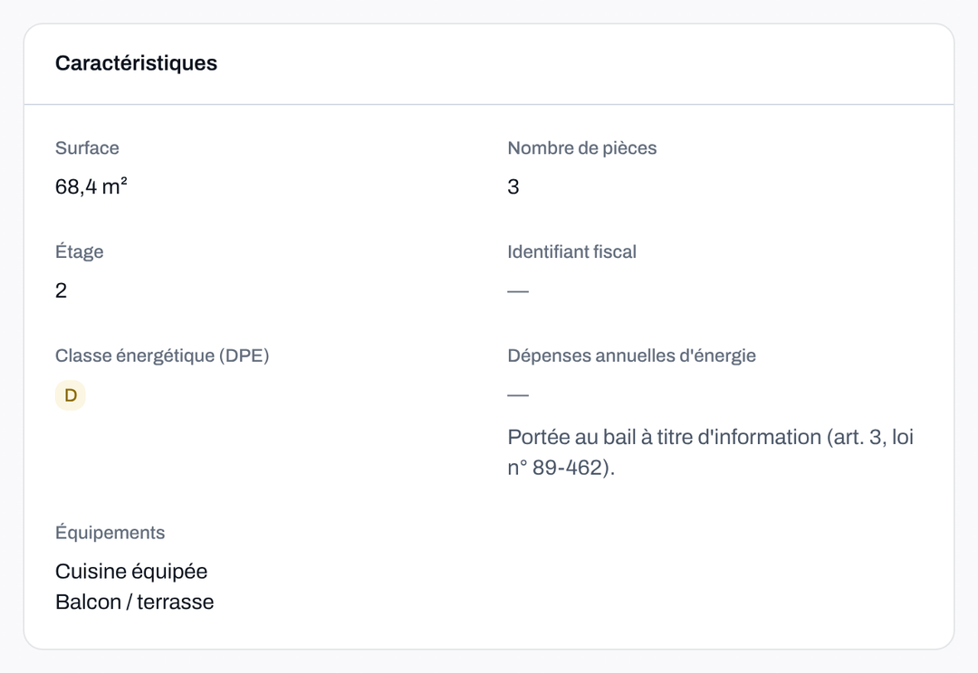Select the 68,4 m² surface value
Viewport: 978px width, 673px height.
91,186
